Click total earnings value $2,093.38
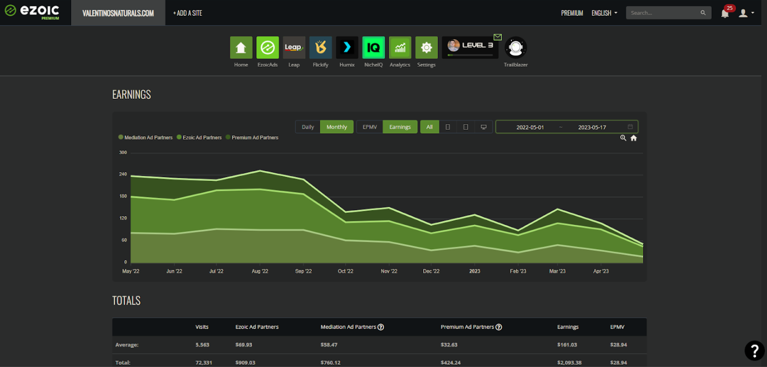This screenshot has height=367, width=767. [x=570, y=363]
